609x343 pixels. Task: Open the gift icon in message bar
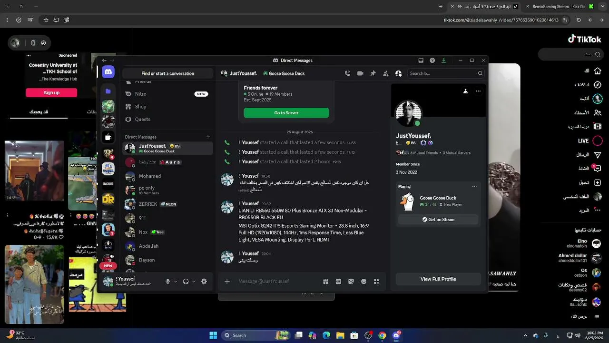coord(325,282)
